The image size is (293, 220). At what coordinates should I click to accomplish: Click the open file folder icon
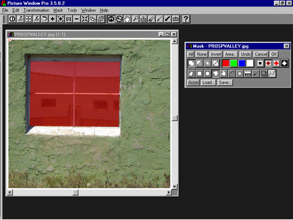point(20,19)
